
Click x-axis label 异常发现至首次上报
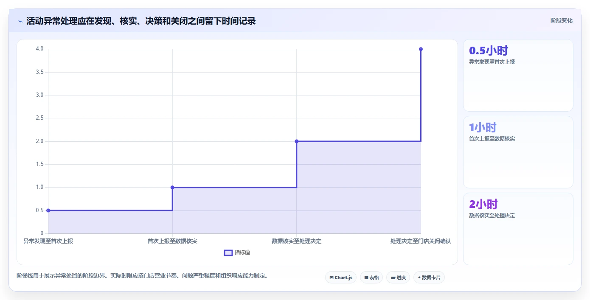click(48, 241)
